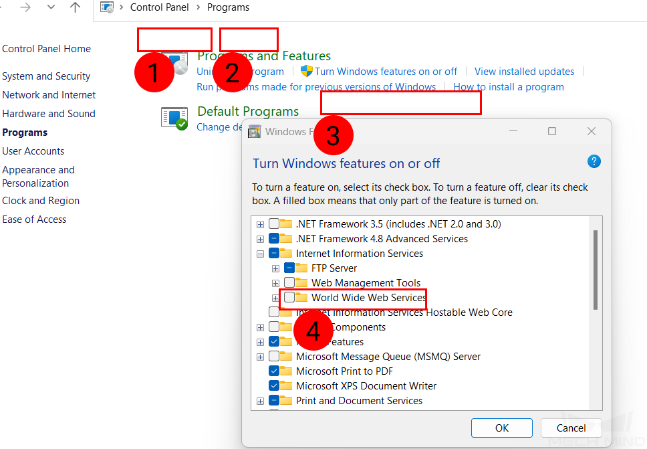Close the Windows Features dialog
Viewport: 647px width, 449px height.
tap(592, 131)
